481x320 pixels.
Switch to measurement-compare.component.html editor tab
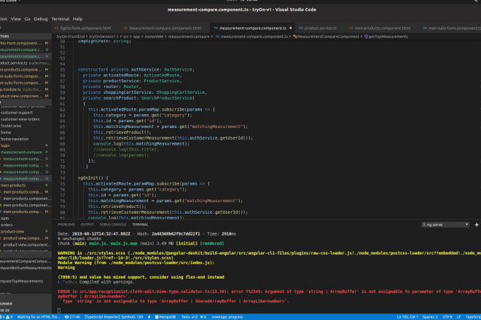165,28
